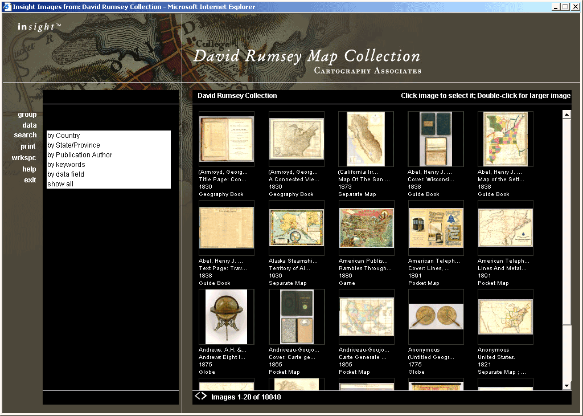583x416 pixels.
Task: Choose search by Country
Action: click(x=64, y=136)
